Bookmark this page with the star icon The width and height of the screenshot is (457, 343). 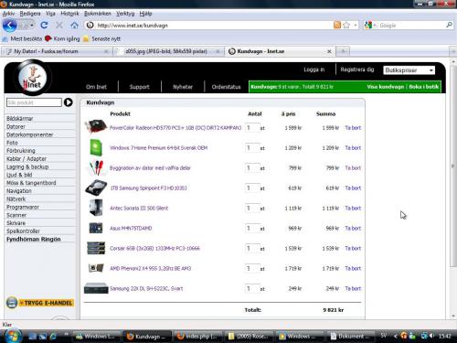(x=346, y=25)
